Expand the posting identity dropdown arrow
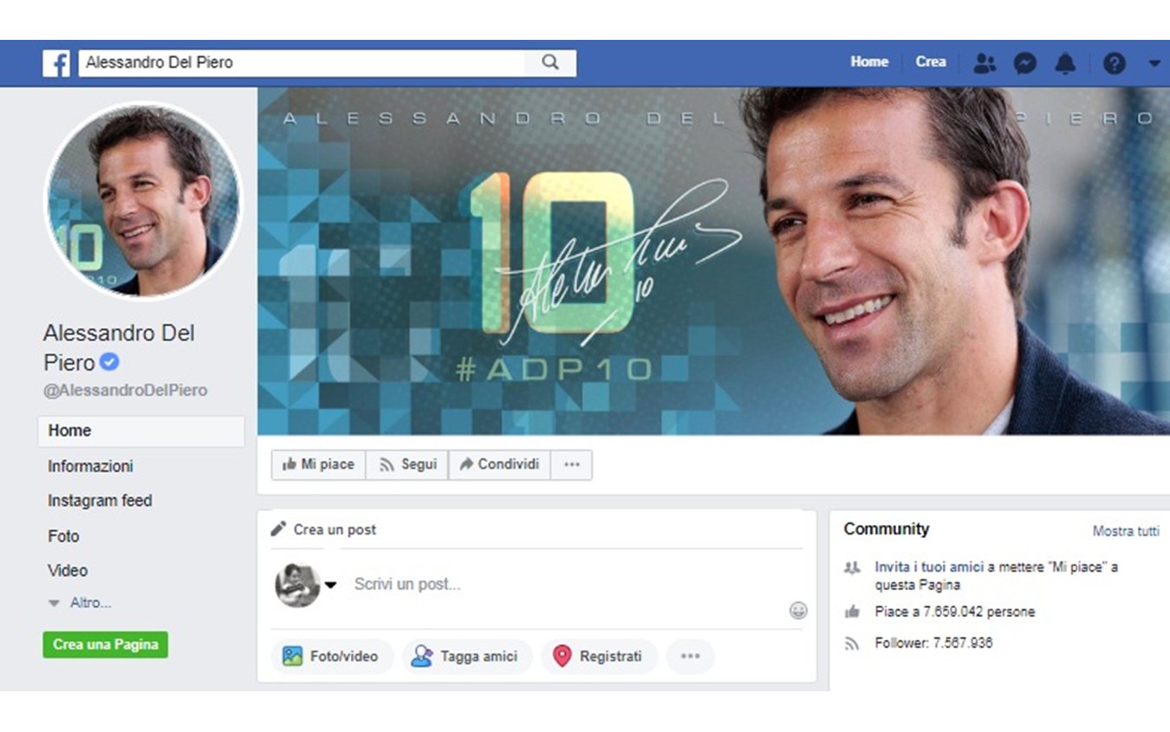 pyautogui.click(x=330, y=586)
